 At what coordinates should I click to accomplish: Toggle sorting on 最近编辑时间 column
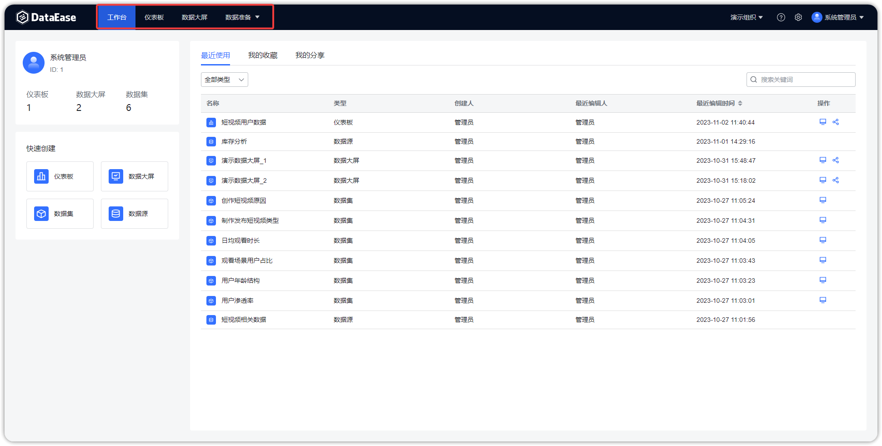click(x=741, y=103)
